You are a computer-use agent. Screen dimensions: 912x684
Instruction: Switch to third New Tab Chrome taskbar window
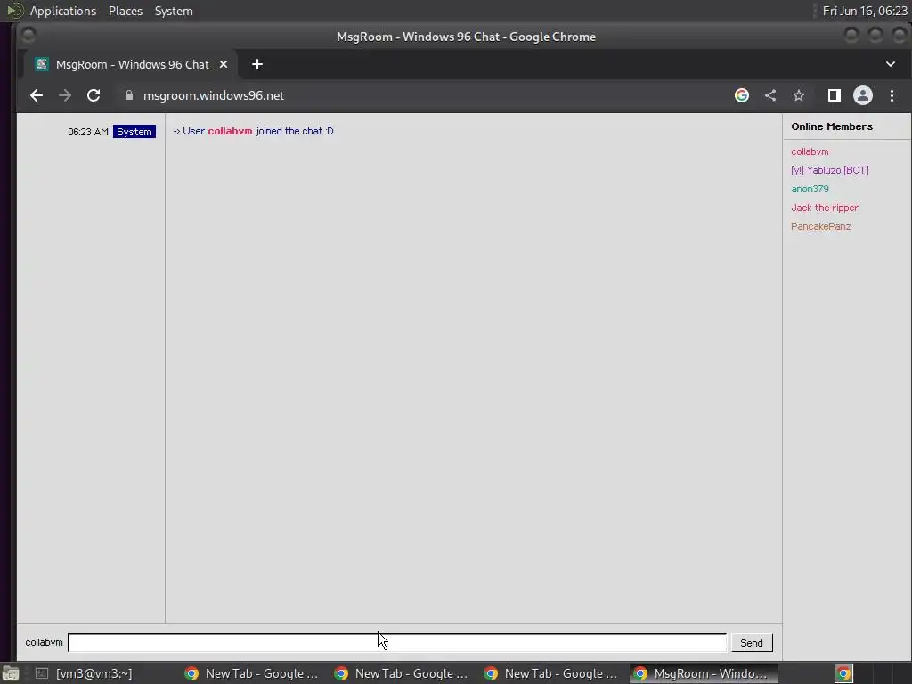550,673
